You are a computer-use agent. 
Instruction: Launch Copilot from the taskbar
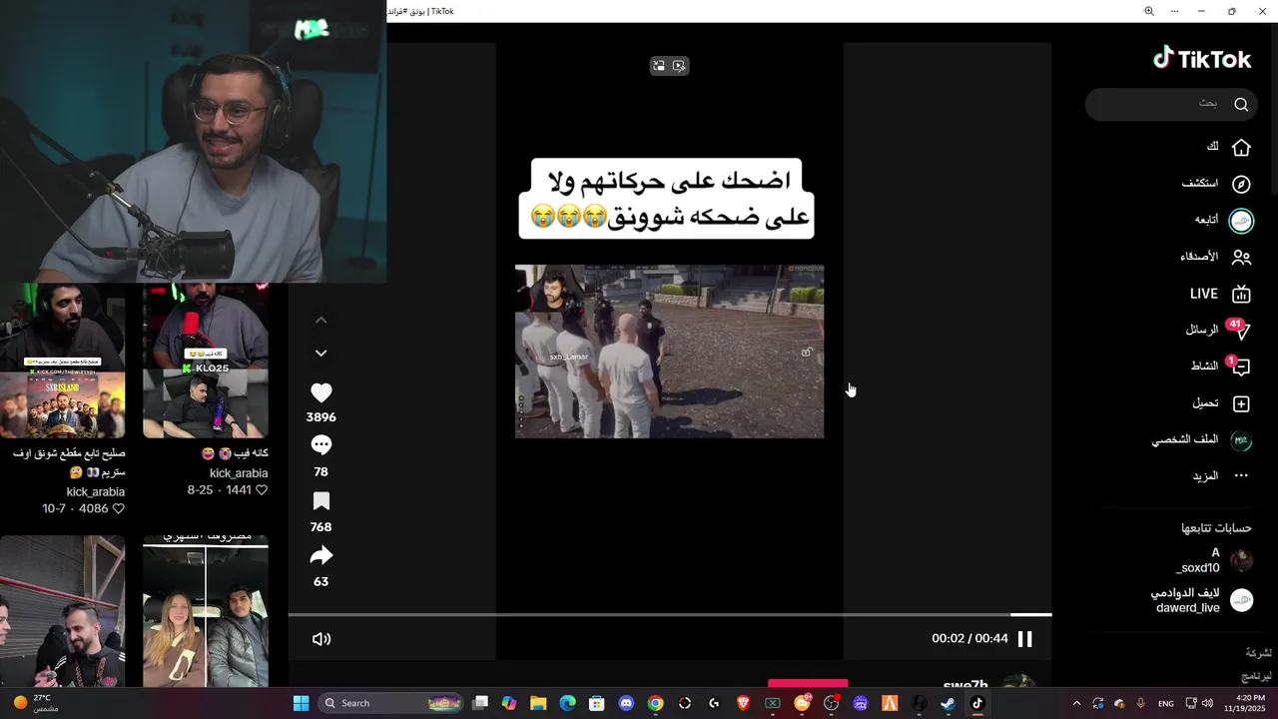coord(509,703)
